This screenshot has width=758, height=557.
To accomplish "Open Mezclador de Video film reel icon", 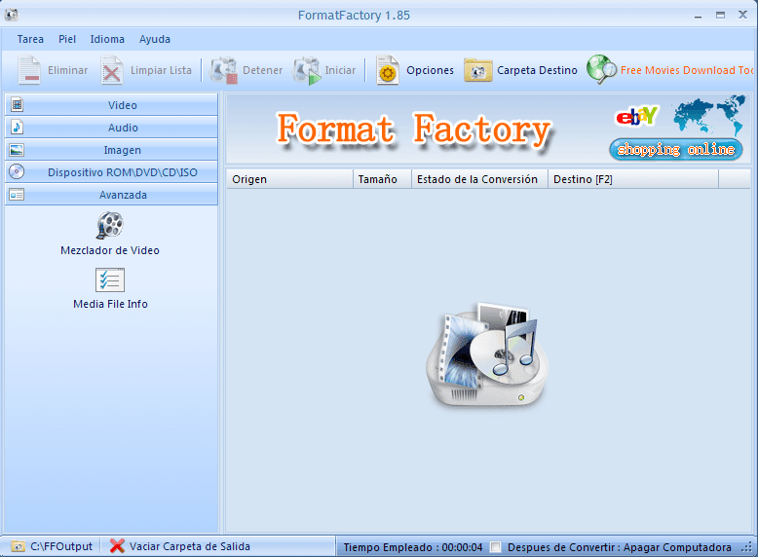I will pyautogui.click(x=110, y=226).
